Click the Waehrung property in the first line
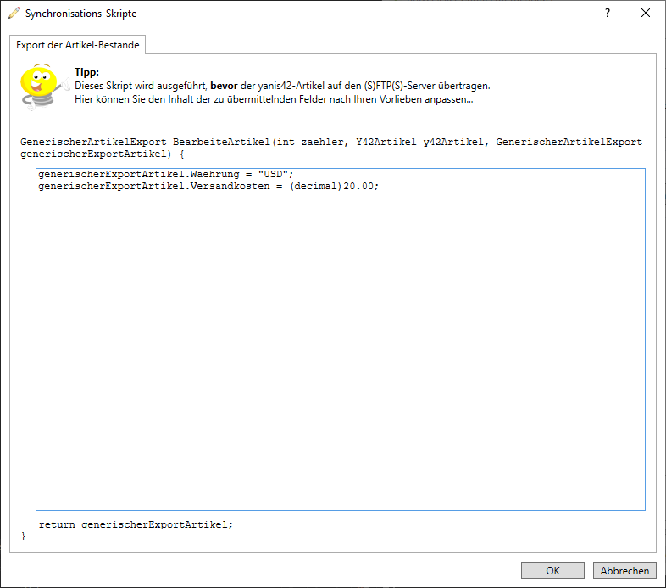 click(214, 175)
